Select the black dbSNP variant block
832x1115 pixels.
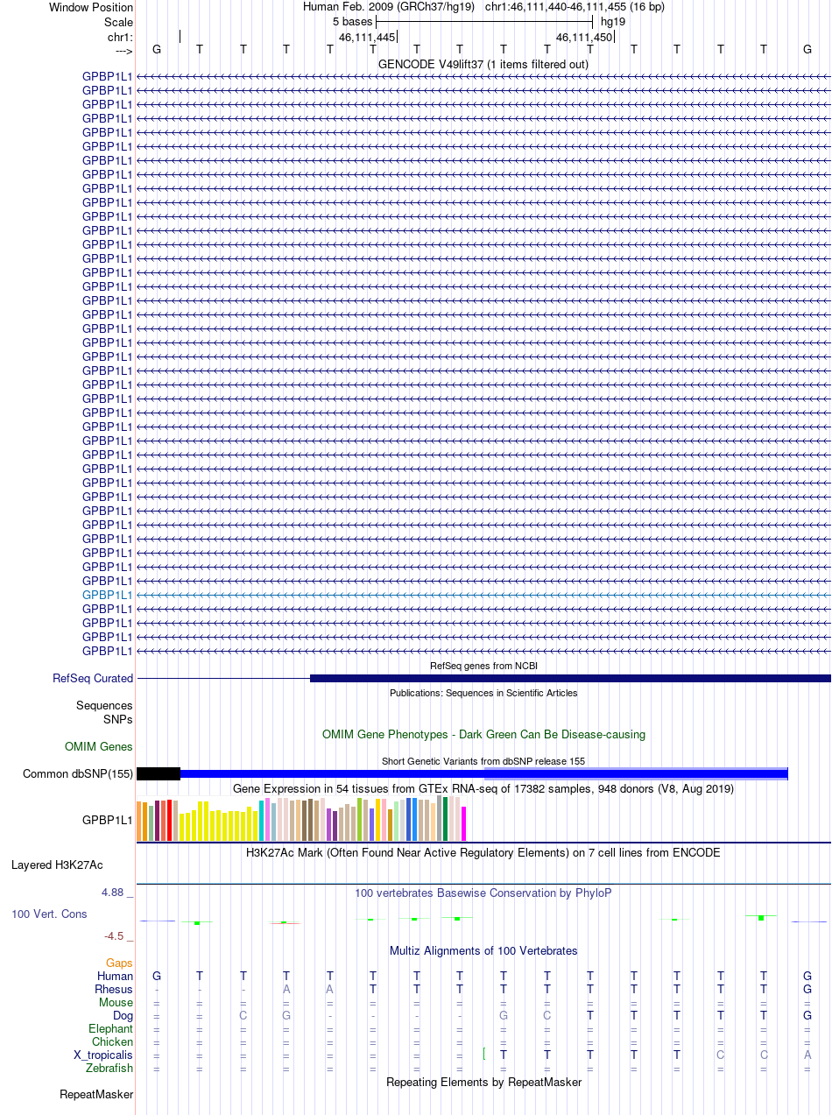pos(159,773)
